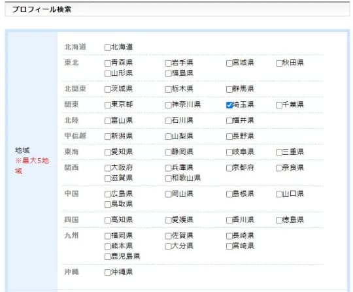Tick 福井県 checkbox
353x292 pixels.
[x=229, y=121]
